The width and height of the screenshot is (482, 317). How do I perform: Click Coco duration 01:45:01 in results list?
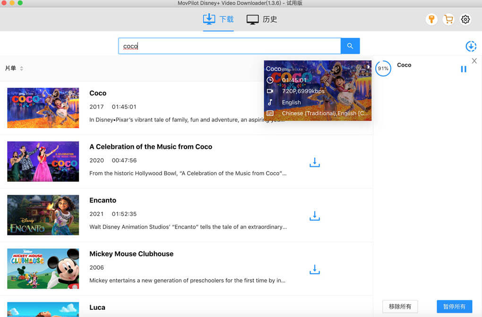point(124,107)
